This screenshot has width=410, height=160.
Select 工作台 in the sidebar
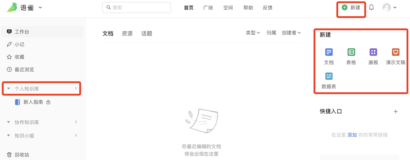(42, 32)
